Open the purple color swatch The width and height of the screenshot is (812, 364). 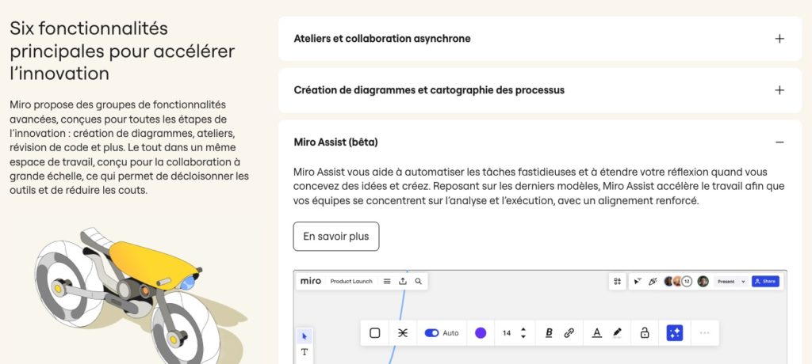click(481, 333)
